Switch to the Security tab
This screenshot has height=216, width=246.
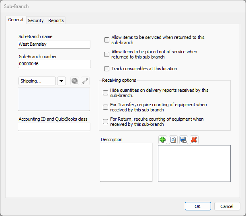(36, 20)
